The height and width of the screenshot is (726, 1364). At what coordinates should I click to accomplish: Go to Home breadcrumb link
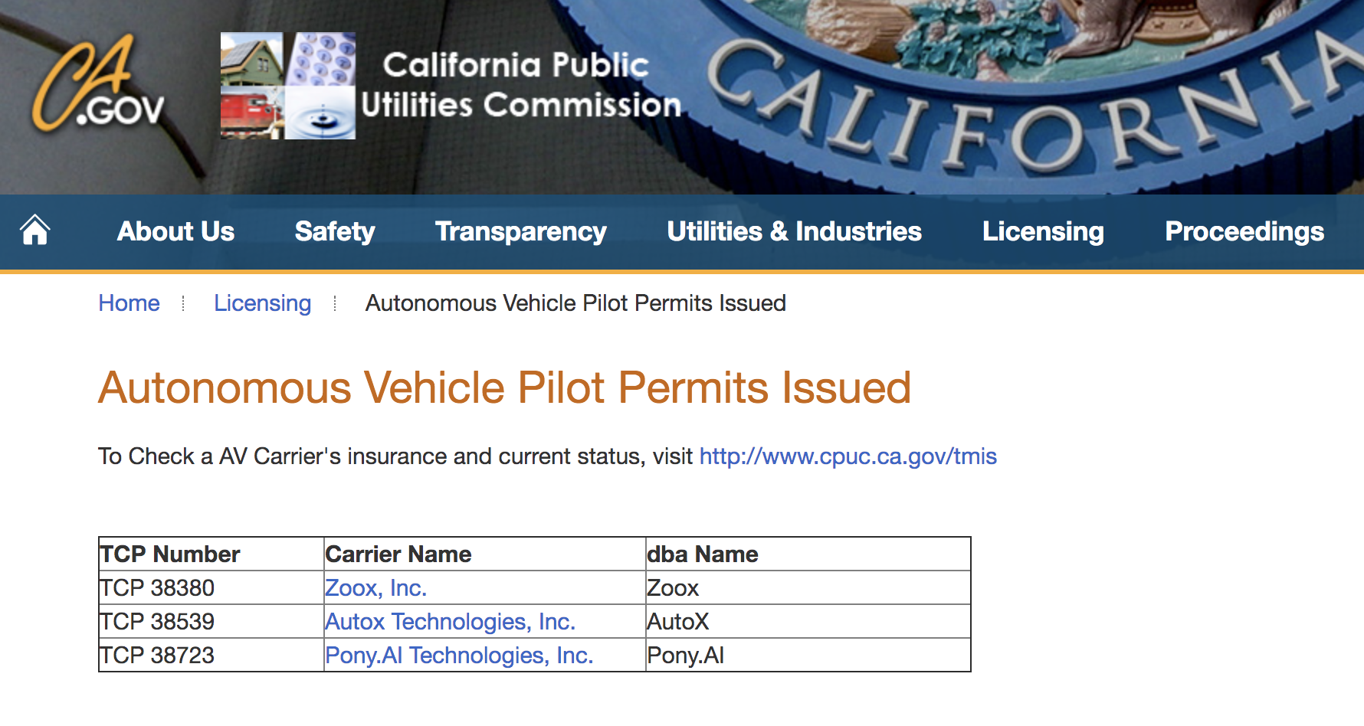click(129, 303)
